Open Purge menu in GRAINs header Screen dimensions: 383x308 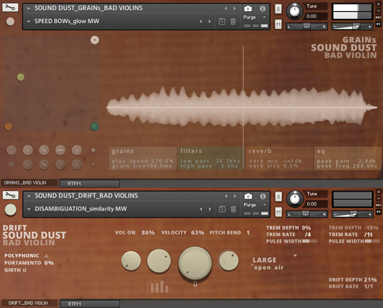pos(254,17)
